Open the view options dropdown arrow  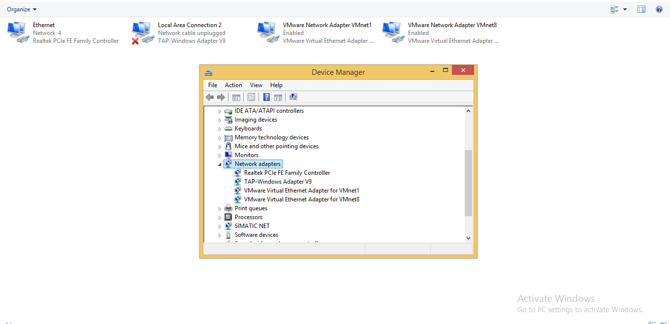(x=625, y=9)
